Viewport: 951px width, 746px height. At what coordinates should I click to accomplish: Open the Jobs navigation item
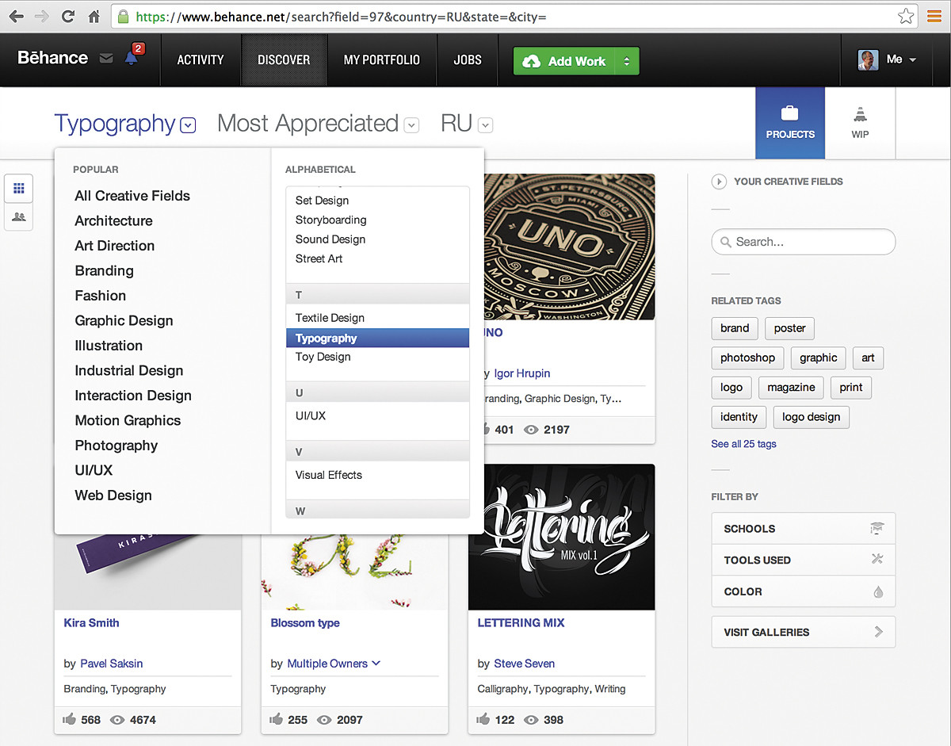(468, 59)
